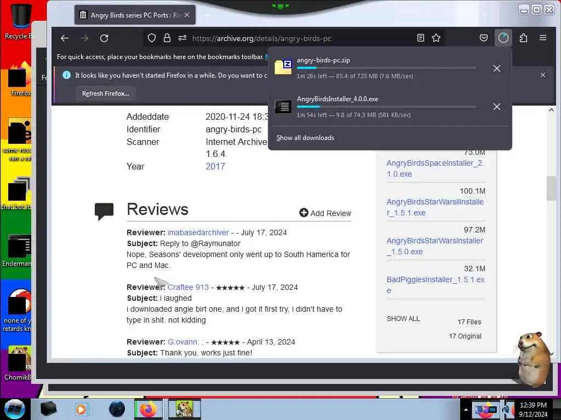Open reviewer Craftee 913 profile link
The height and width of the screenshot is (420, 561).
(x=188, y=287)
